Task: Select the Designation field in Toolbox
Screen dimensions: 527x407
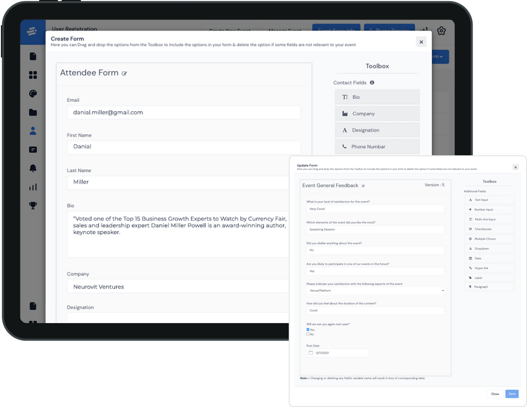Action: [x=377, y=130]
